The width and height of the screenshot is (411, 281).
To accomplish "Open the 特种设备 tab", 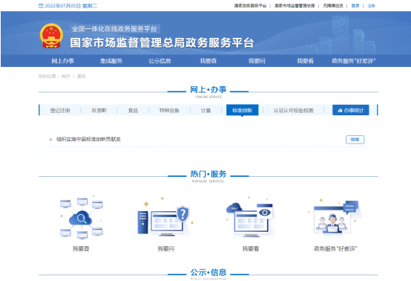I will (169, 110).
